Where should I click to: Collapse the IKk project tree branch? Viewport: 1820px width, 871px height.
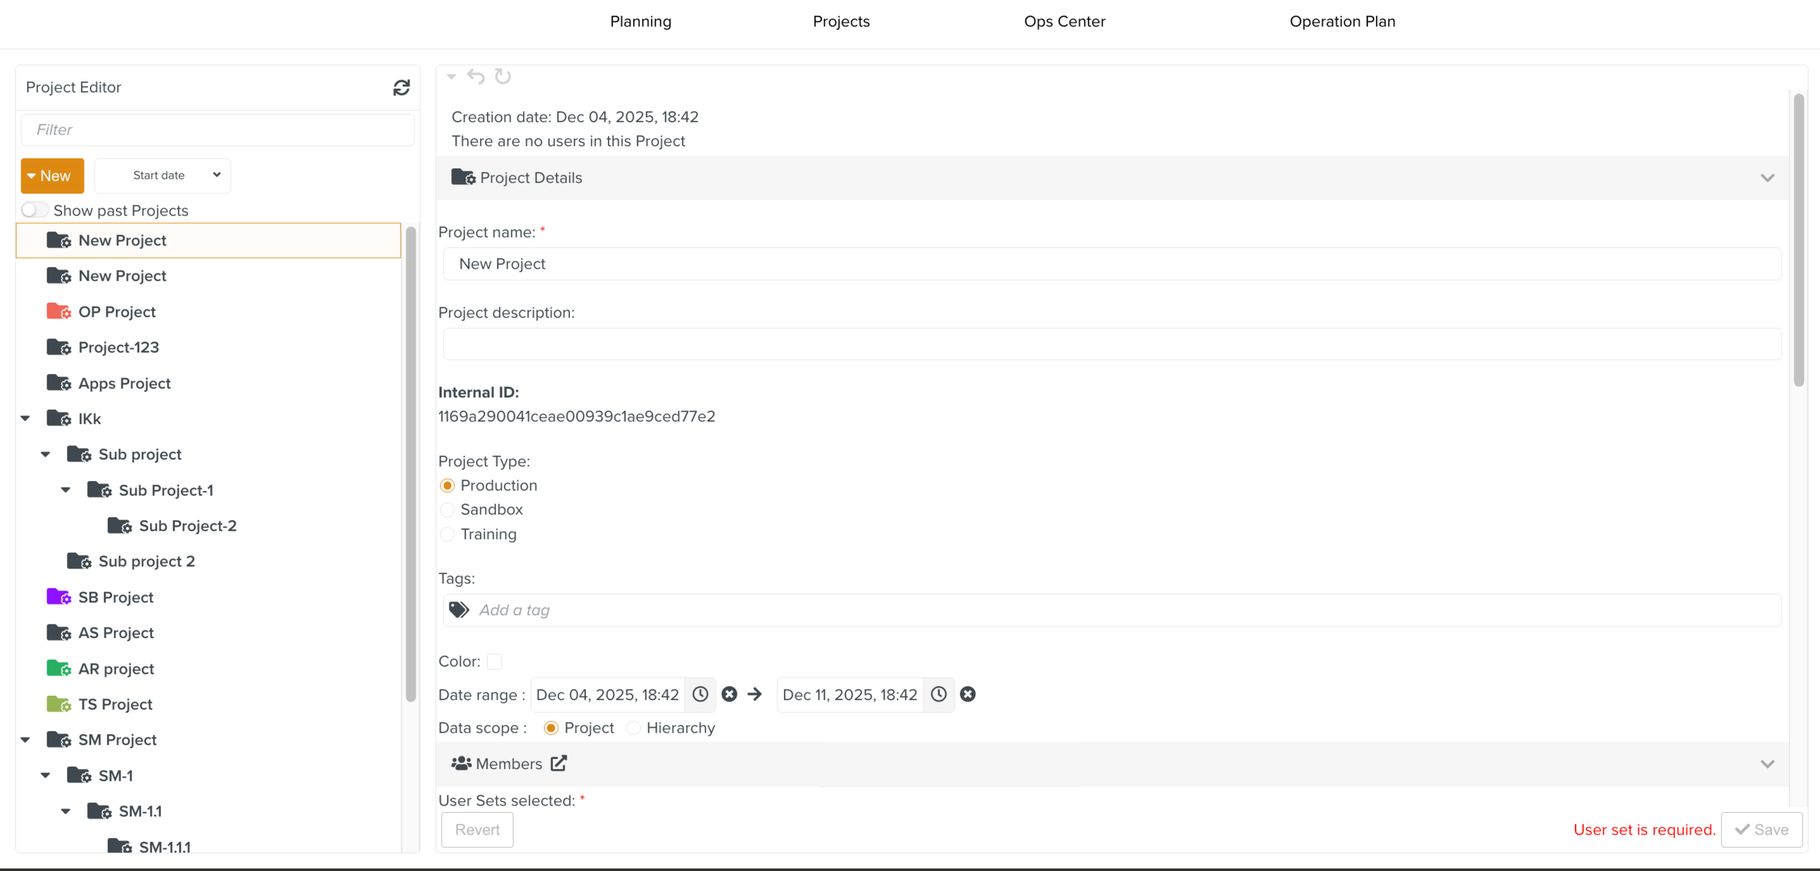click(25, 418)
